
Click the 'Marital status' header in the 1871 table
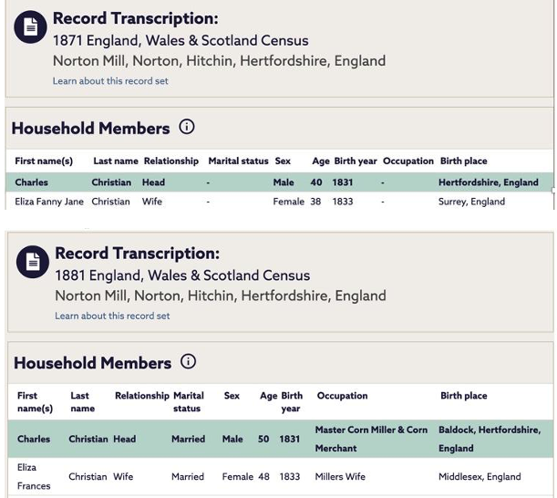click(x=238, y=161)
